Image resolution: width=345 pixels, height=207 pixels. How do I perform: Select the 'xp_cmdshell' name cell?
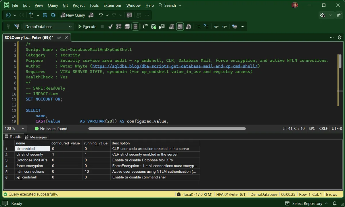[32, 177]
